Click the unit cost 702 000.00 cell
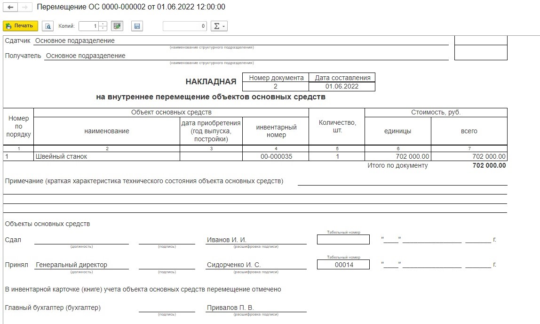This screenshot has width=540, height=324. click(398, 156)
